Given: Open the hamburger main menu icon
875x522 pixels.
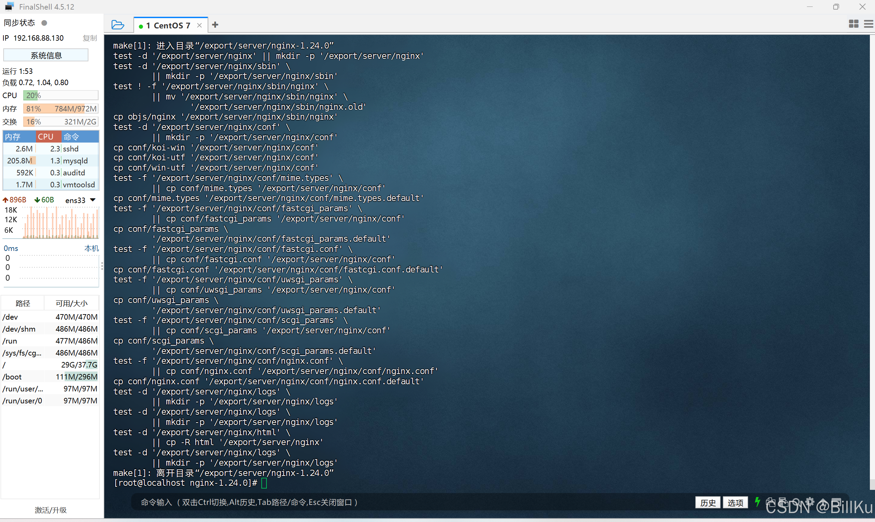Looking at the screenshot, I should 869,24.
